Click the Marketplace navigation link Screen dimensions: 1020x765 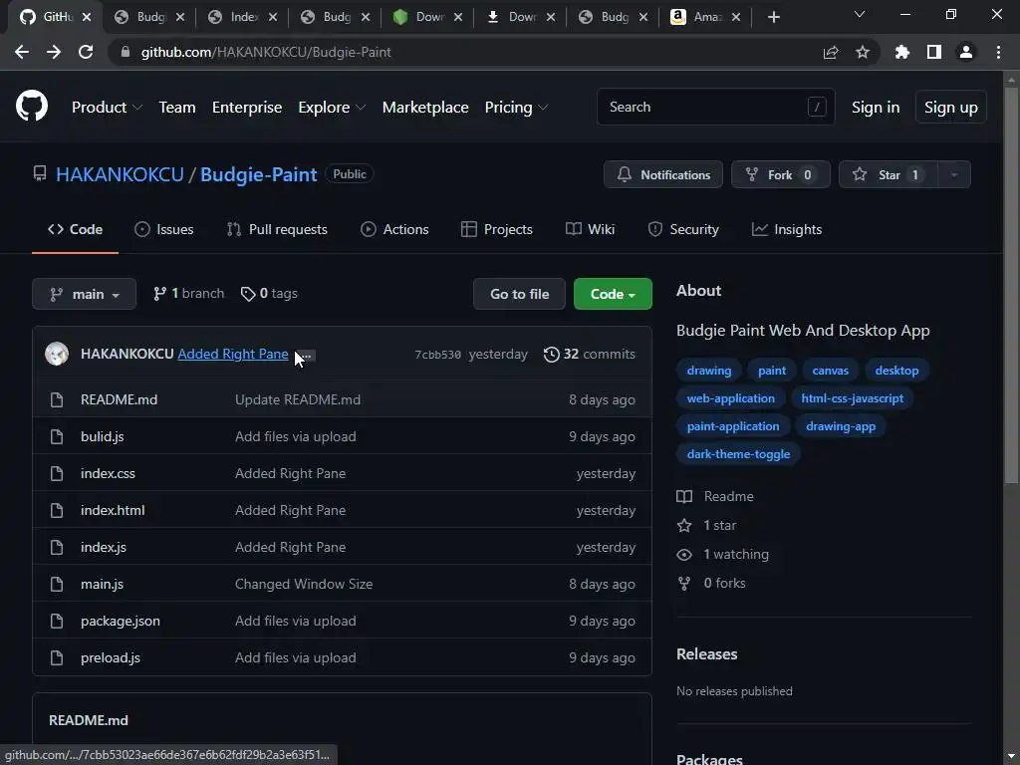[x=425, y=108]
